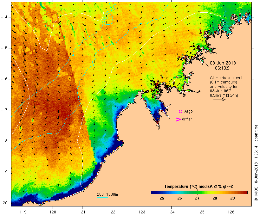260x215 pixels.
Task: Click the temperature color bar near 27
Action: pos(197,192)
